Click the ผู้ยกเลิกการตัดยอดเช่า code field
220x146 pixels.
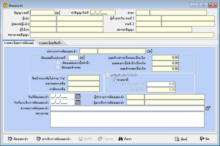point(135,102)
